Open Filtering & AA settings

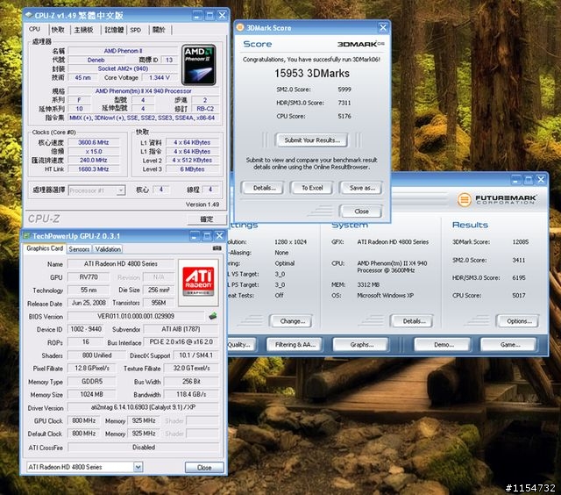(x=295, y=345)
